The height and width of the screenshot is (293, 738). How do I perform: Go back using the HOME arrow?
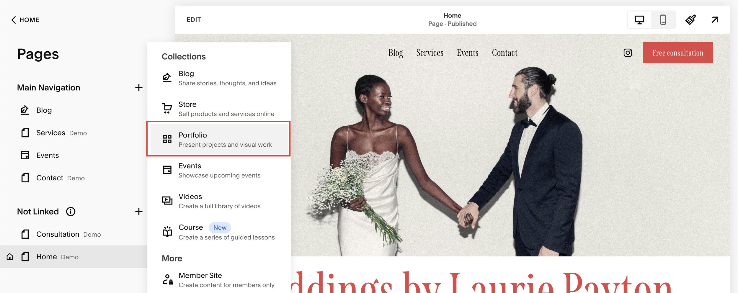25,20
